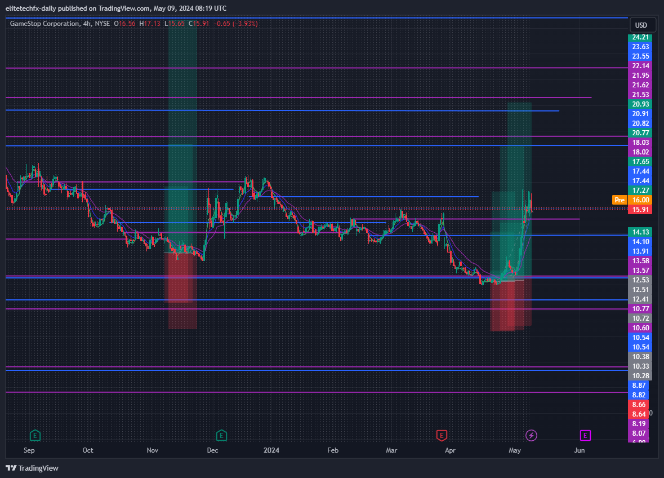Click the orange 16.00 pre-market price label
The height and width of the screenshot is (478, 664).
640,200
